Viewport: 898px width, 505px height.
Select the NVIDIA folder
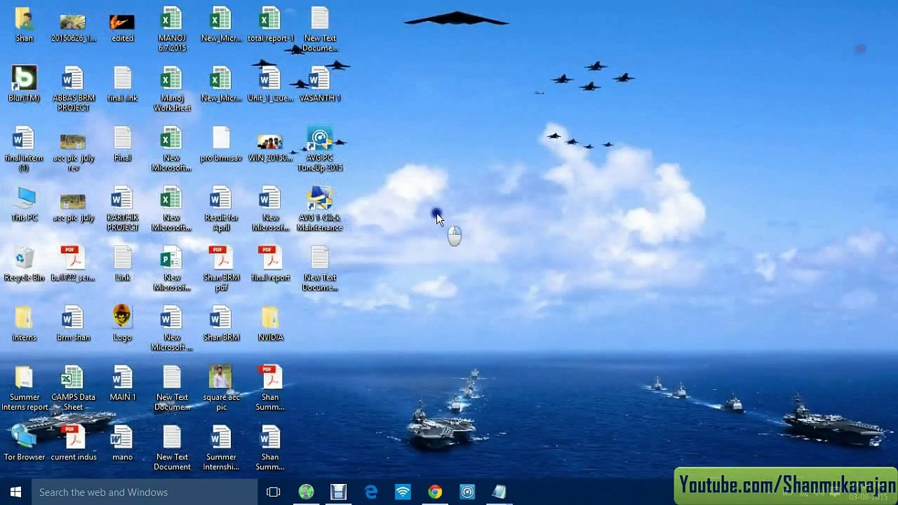pos(270,323)
